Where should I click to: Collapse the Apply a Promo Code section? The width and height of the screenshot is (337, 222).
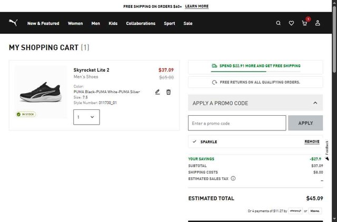pyautogui.click(x=315, y=103)
